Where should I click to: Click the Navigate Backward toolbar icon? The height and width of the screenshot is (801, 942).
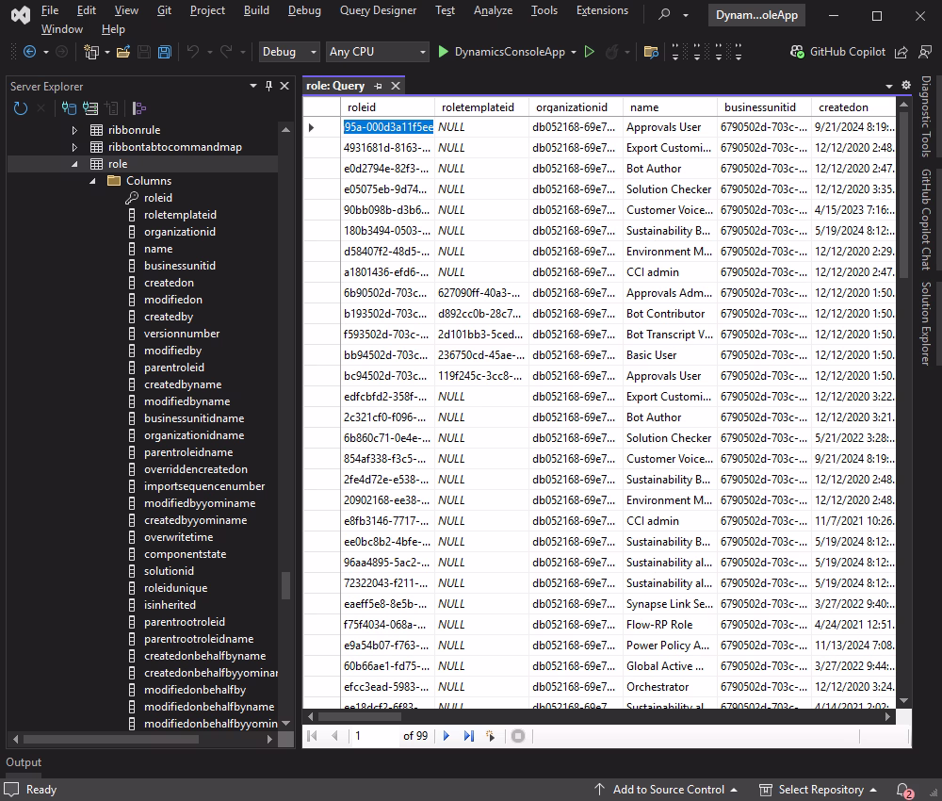[29, 52]
